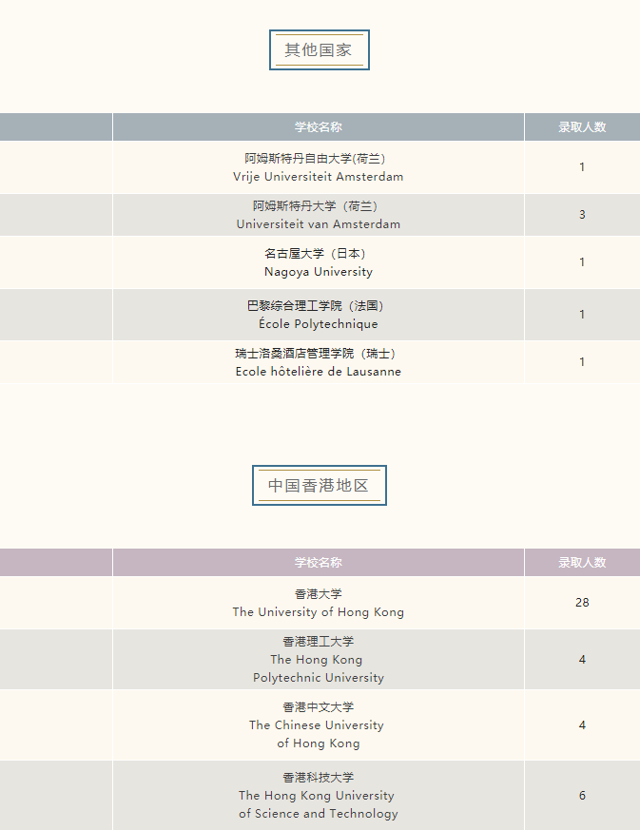Click admission count 1 for Nagoya University
This screenshot has width=640, height=830.
pos(582,262)
